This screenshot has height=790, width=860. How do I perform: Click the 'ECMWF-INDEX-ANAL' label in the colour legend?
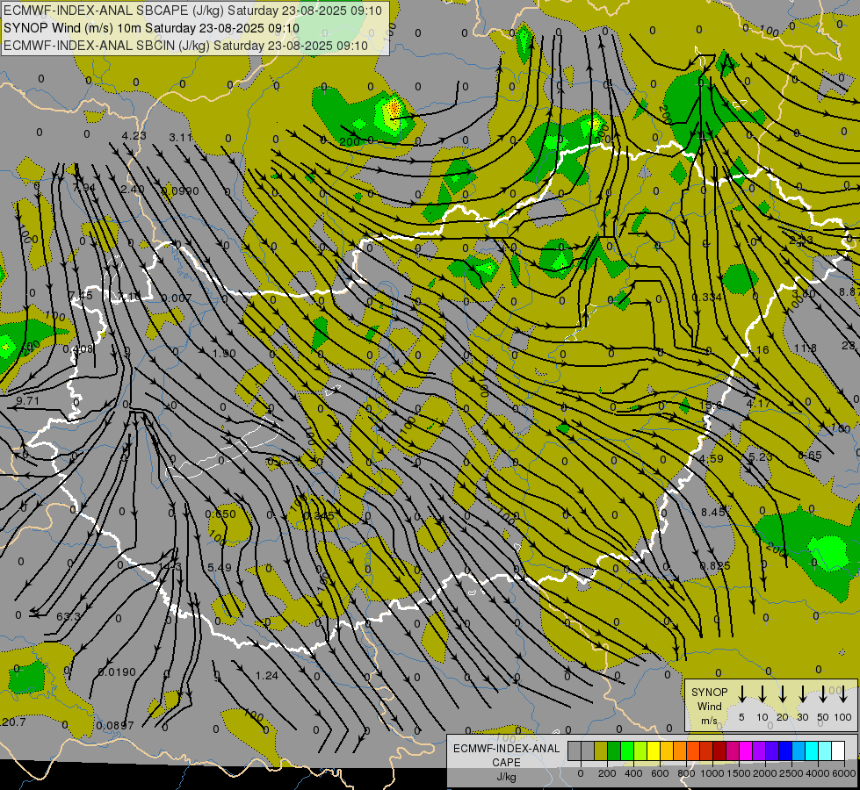click(x=506, y=749)
